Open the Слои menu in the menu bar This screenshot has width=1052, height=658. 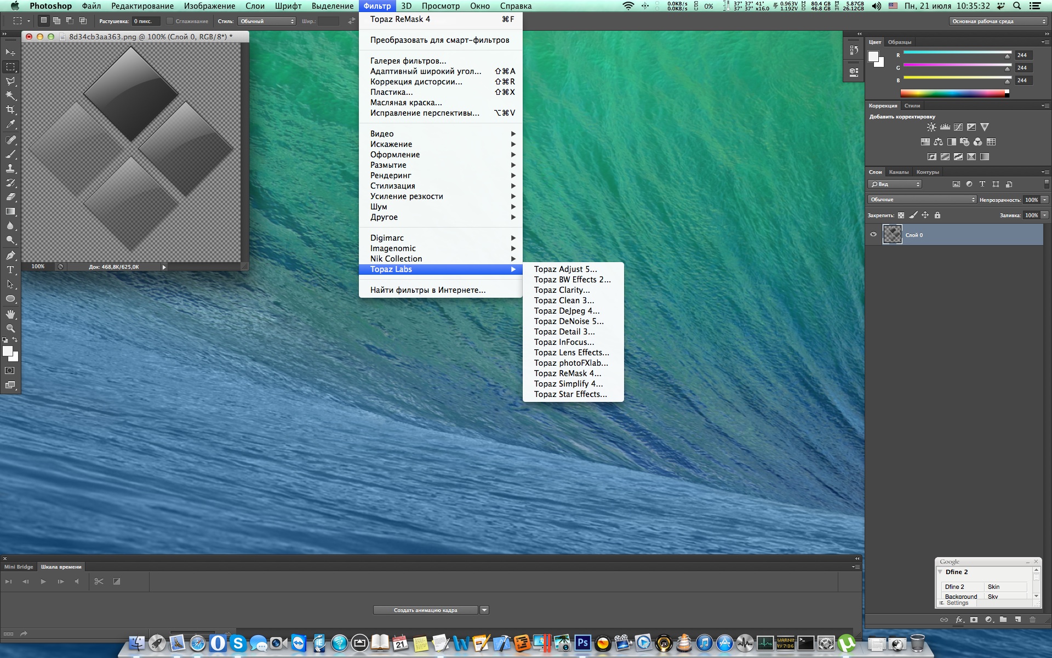click(255, 6)
